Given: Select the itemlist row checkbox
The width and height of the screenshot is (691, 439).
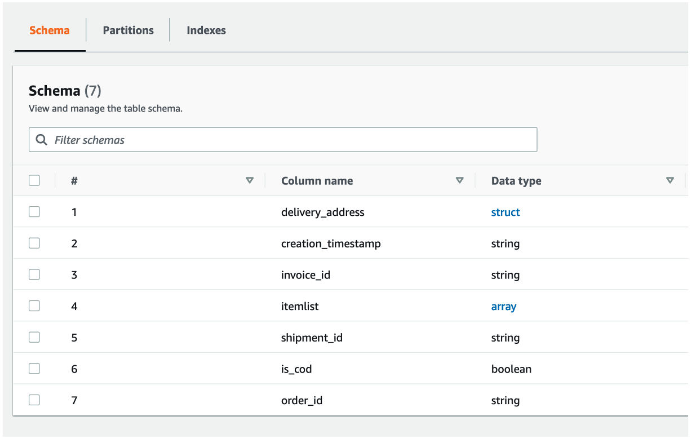Looking at the screenshot, I should 34,306.
